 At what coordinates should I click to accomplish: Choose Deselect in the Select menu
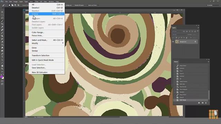click(47, 8)
